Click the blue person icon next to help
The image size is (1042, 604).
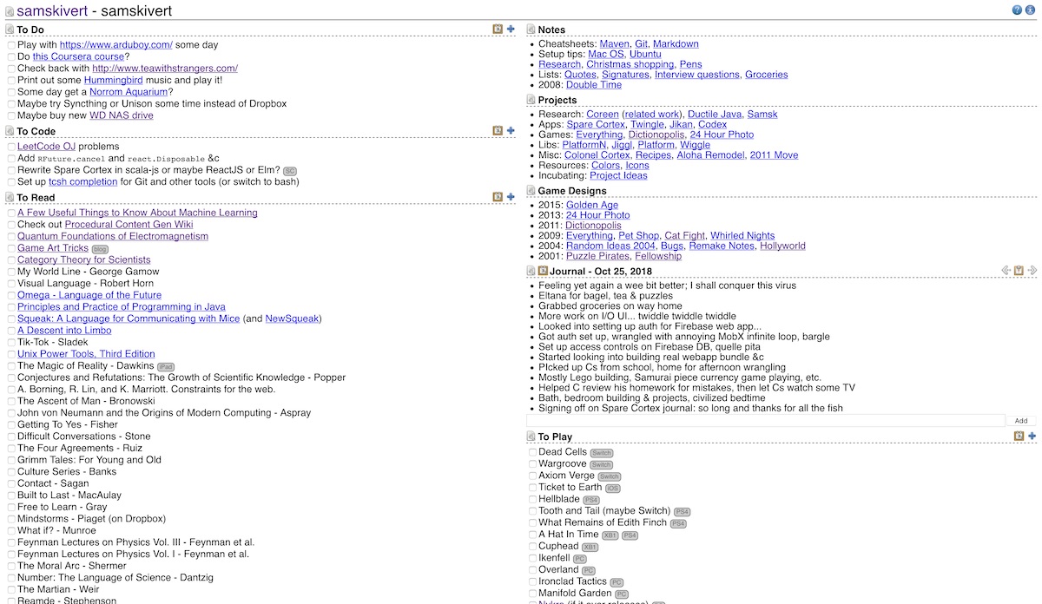[1031, 10]
